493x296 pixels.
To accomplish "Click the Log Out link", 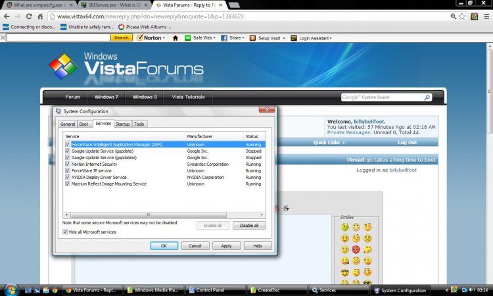I will pyautogui.click(x=407, y=143).
